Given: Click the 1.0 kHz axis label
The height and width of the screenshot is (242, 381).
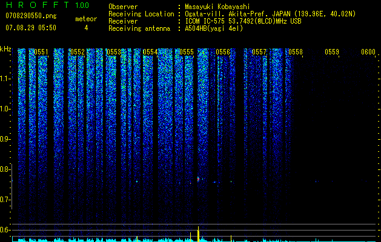Looking at the screenshot, I should 5,109.
